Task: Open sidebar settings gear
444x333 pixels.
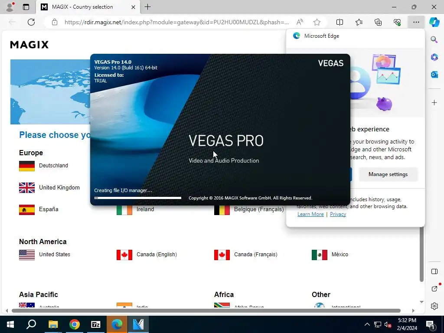Action: pos(434,306)
